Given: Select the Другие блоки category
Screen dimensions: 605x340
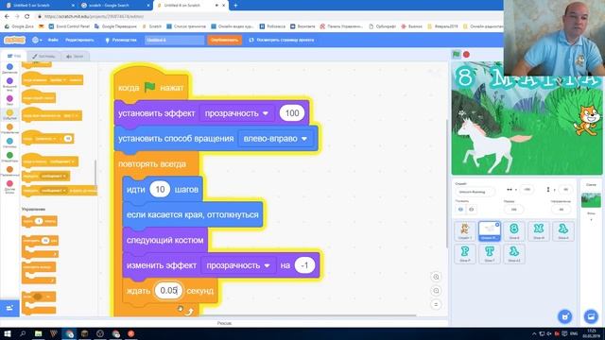Looking at the screenshot, I should click(9, 187).
